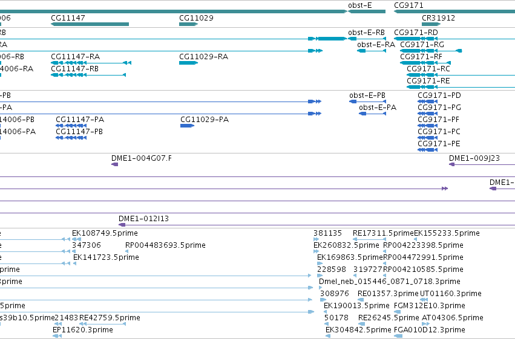Viewport: 515px width, 339px height.
Task: Click RE26245.5prime EST label
Action: pos(389,318)
